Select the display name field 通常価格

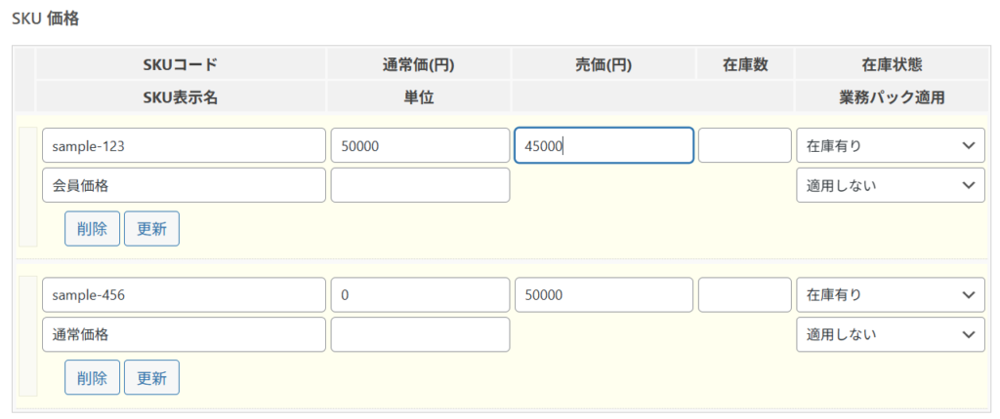184,334
